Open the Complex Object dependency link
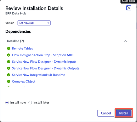This screenshot has width=137, height=122. 24,81
